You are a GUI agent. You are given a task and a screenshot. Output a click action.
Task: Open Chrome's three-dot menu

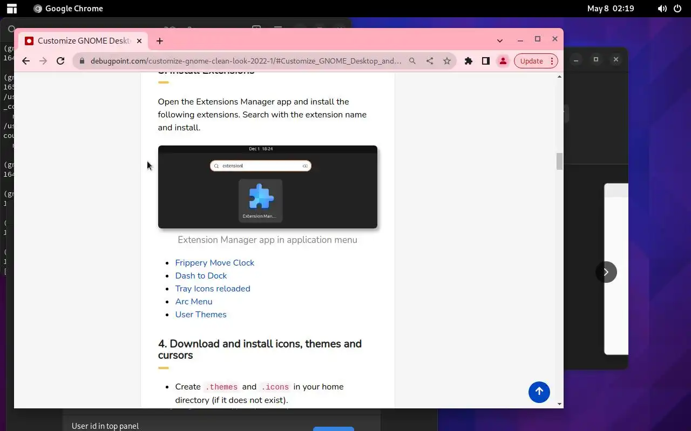(x=552, y=61)
